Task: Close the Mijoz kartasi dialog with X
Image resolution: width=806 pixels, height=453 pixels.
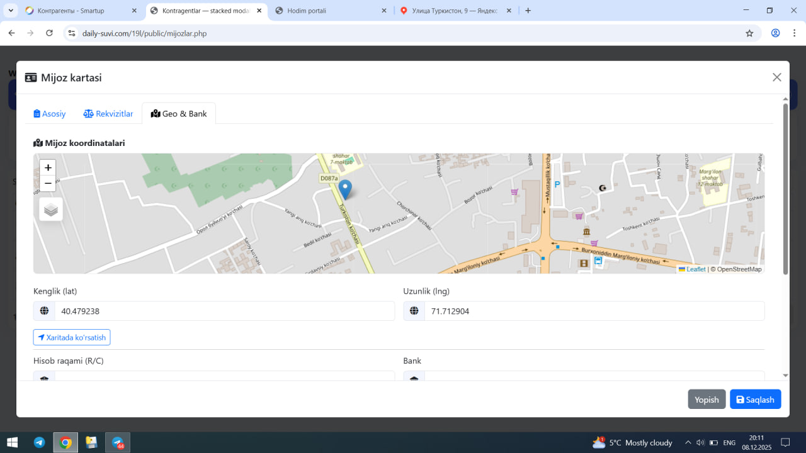Action: (776, 77)
